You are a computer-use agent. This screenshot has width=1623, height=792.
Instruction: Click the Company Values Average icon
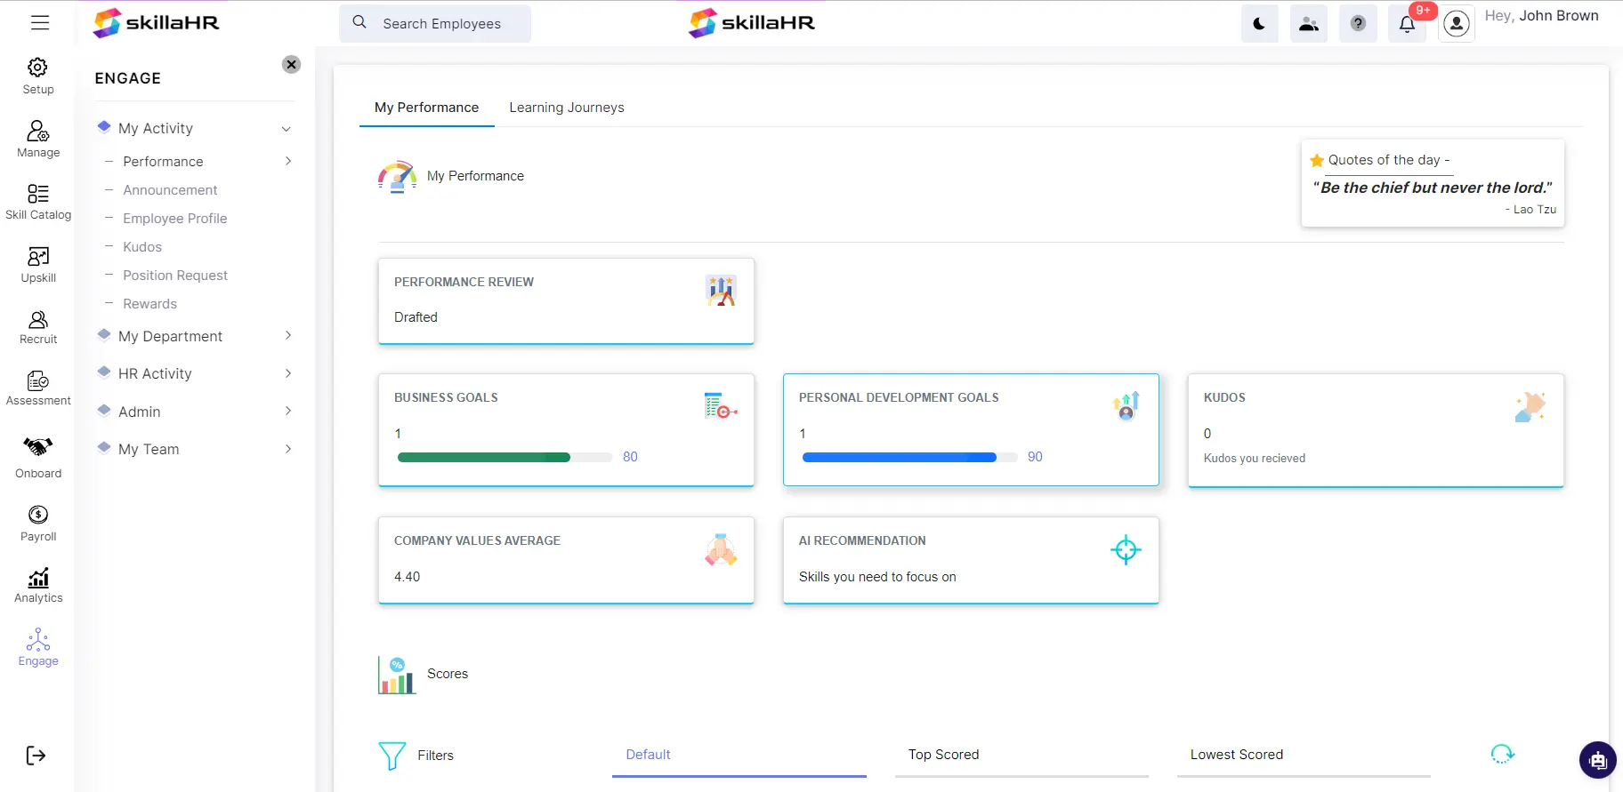[721, 550]
